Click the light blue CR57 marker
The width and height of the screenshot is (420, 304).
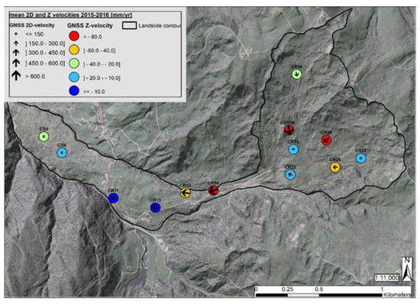click(x=361, y=158)
